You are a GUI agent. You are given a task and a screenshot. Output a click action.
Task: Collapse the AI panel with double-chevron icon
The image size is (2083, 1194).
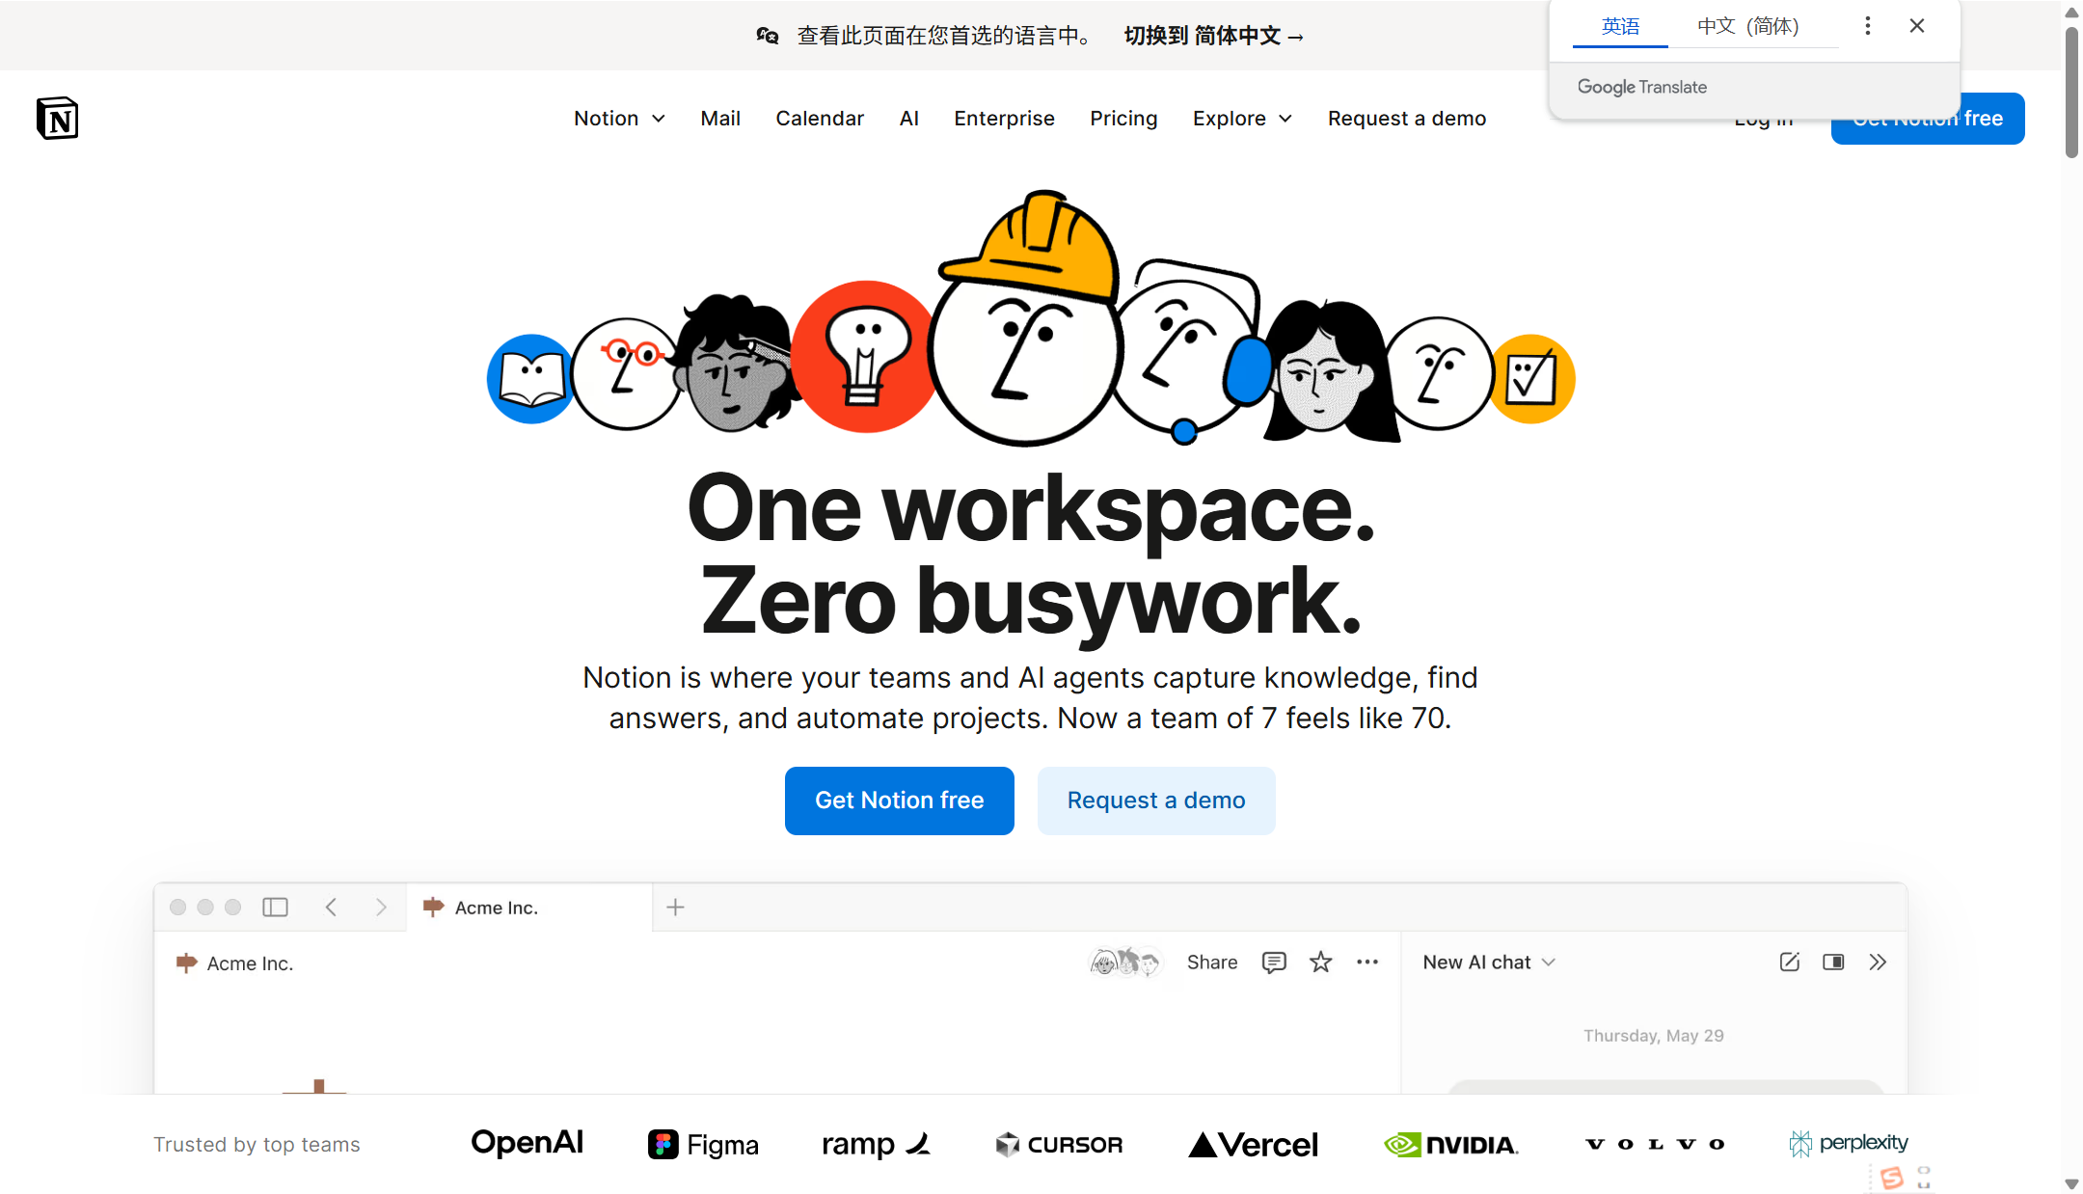[x=1879, y=962]
